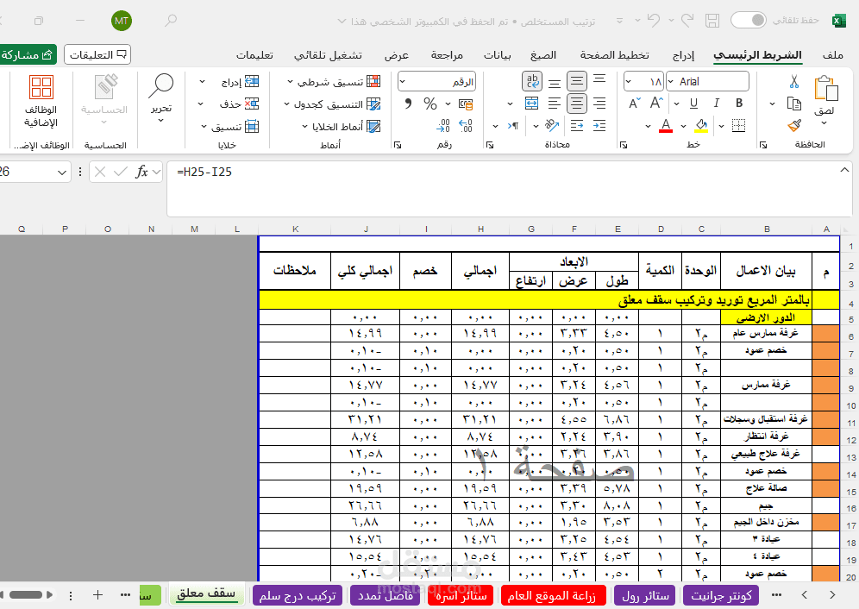Click the Save disk icon

(x=712, y=21)
